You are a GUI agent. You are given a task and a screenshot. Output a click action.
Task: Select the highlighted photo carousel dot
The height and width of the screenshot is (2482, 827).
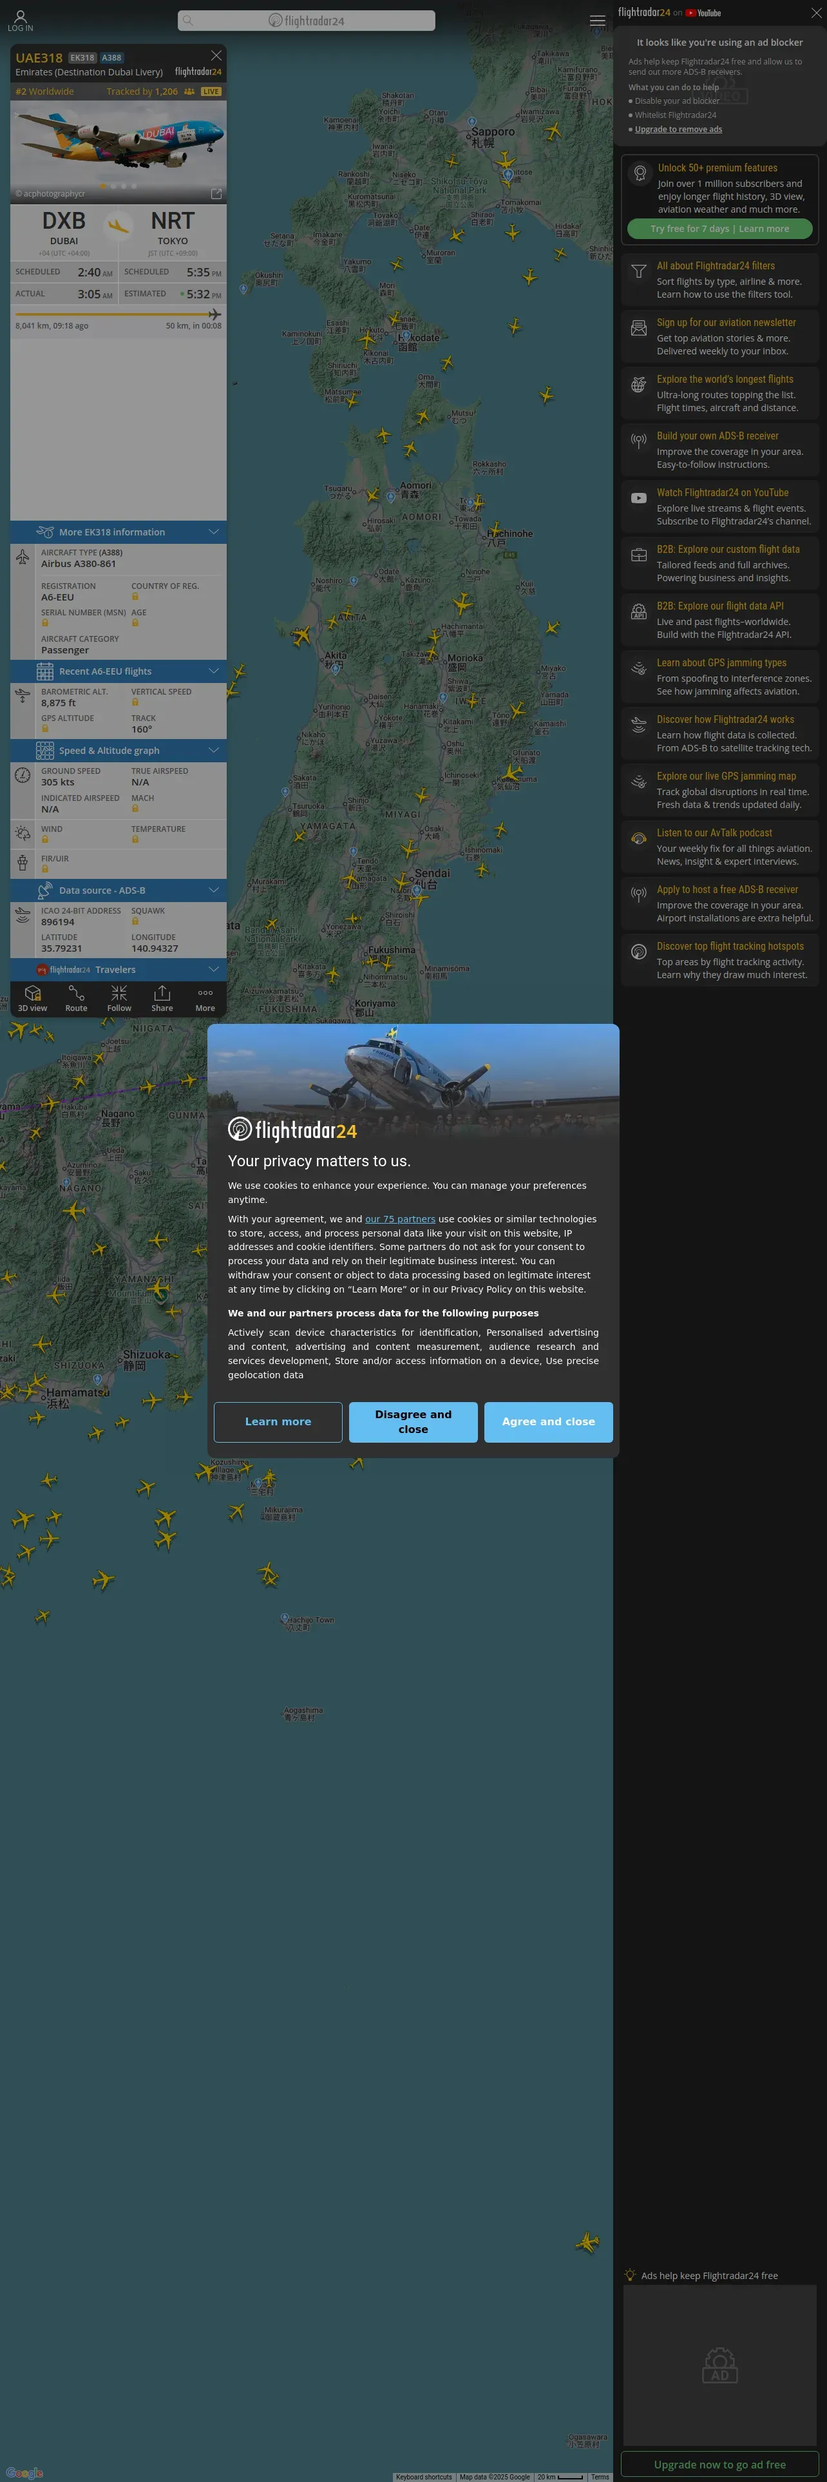[103, 186]
